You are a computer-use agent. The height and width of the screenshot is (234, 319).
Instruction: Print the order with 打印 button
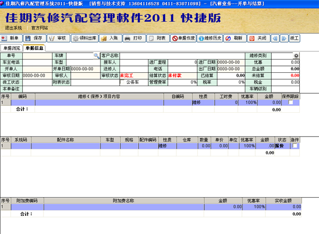[x=135, y=38]
